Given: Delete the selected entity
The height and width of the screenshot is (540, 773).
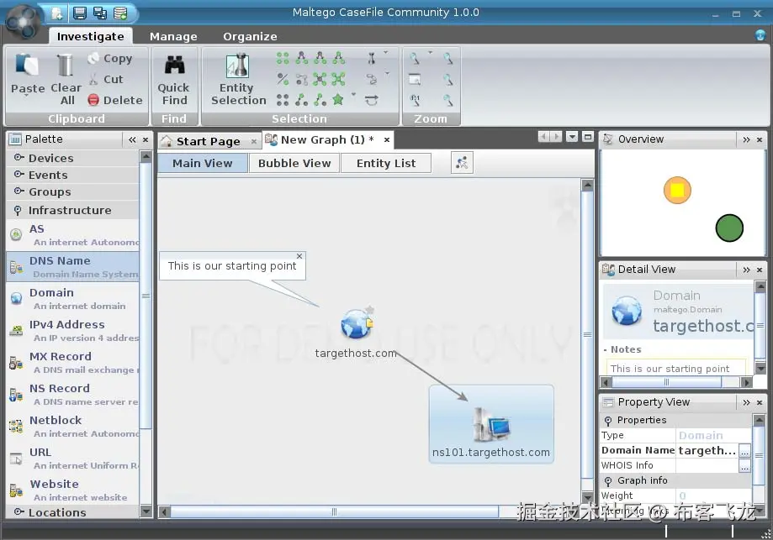Looking at the screenshot, I should point(115,101).
